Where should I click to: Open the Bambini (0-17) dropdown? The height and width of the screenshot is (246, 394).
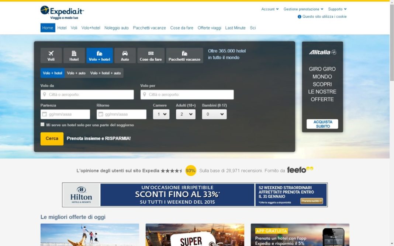click(x=214, y=115)
